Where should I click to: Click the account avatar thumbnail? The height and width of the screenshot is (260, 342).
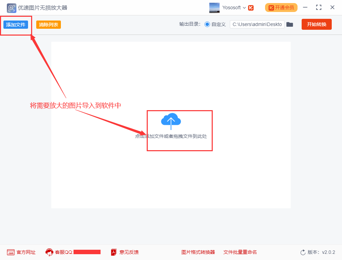tap(214, 8)
